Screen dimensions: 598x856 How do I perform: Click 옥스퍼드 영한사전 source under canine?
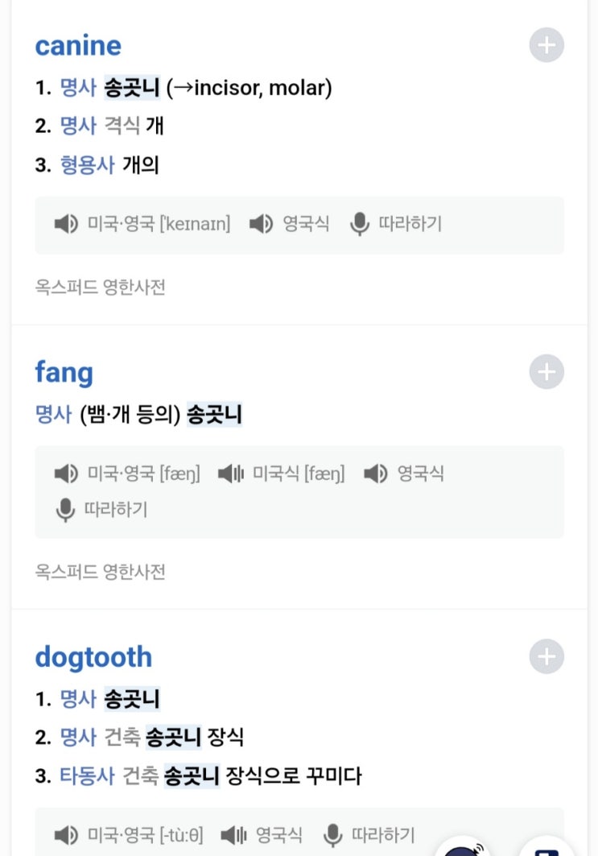click(100, 287)
